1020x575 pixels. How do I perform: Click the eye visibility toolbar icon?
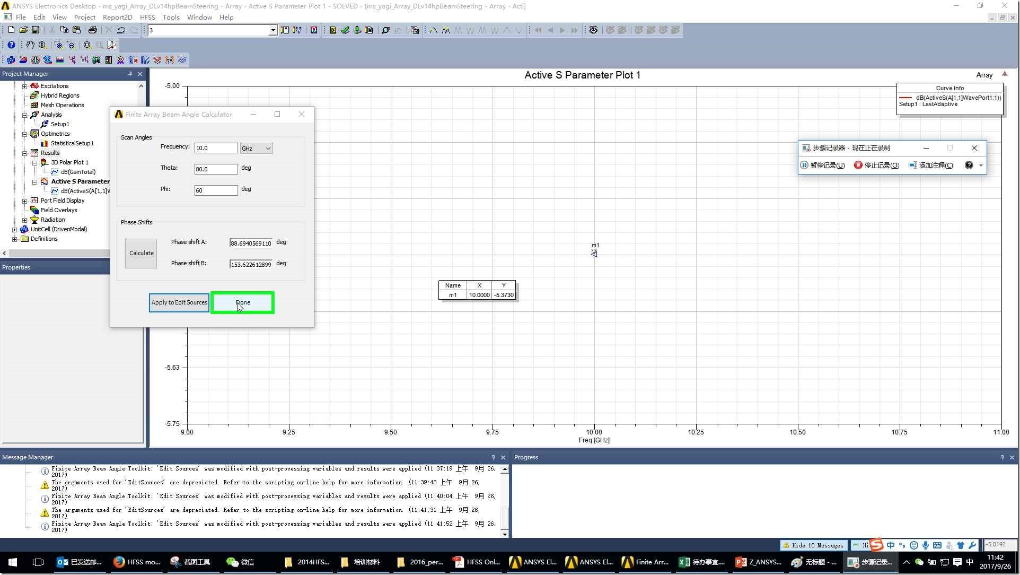593,30
